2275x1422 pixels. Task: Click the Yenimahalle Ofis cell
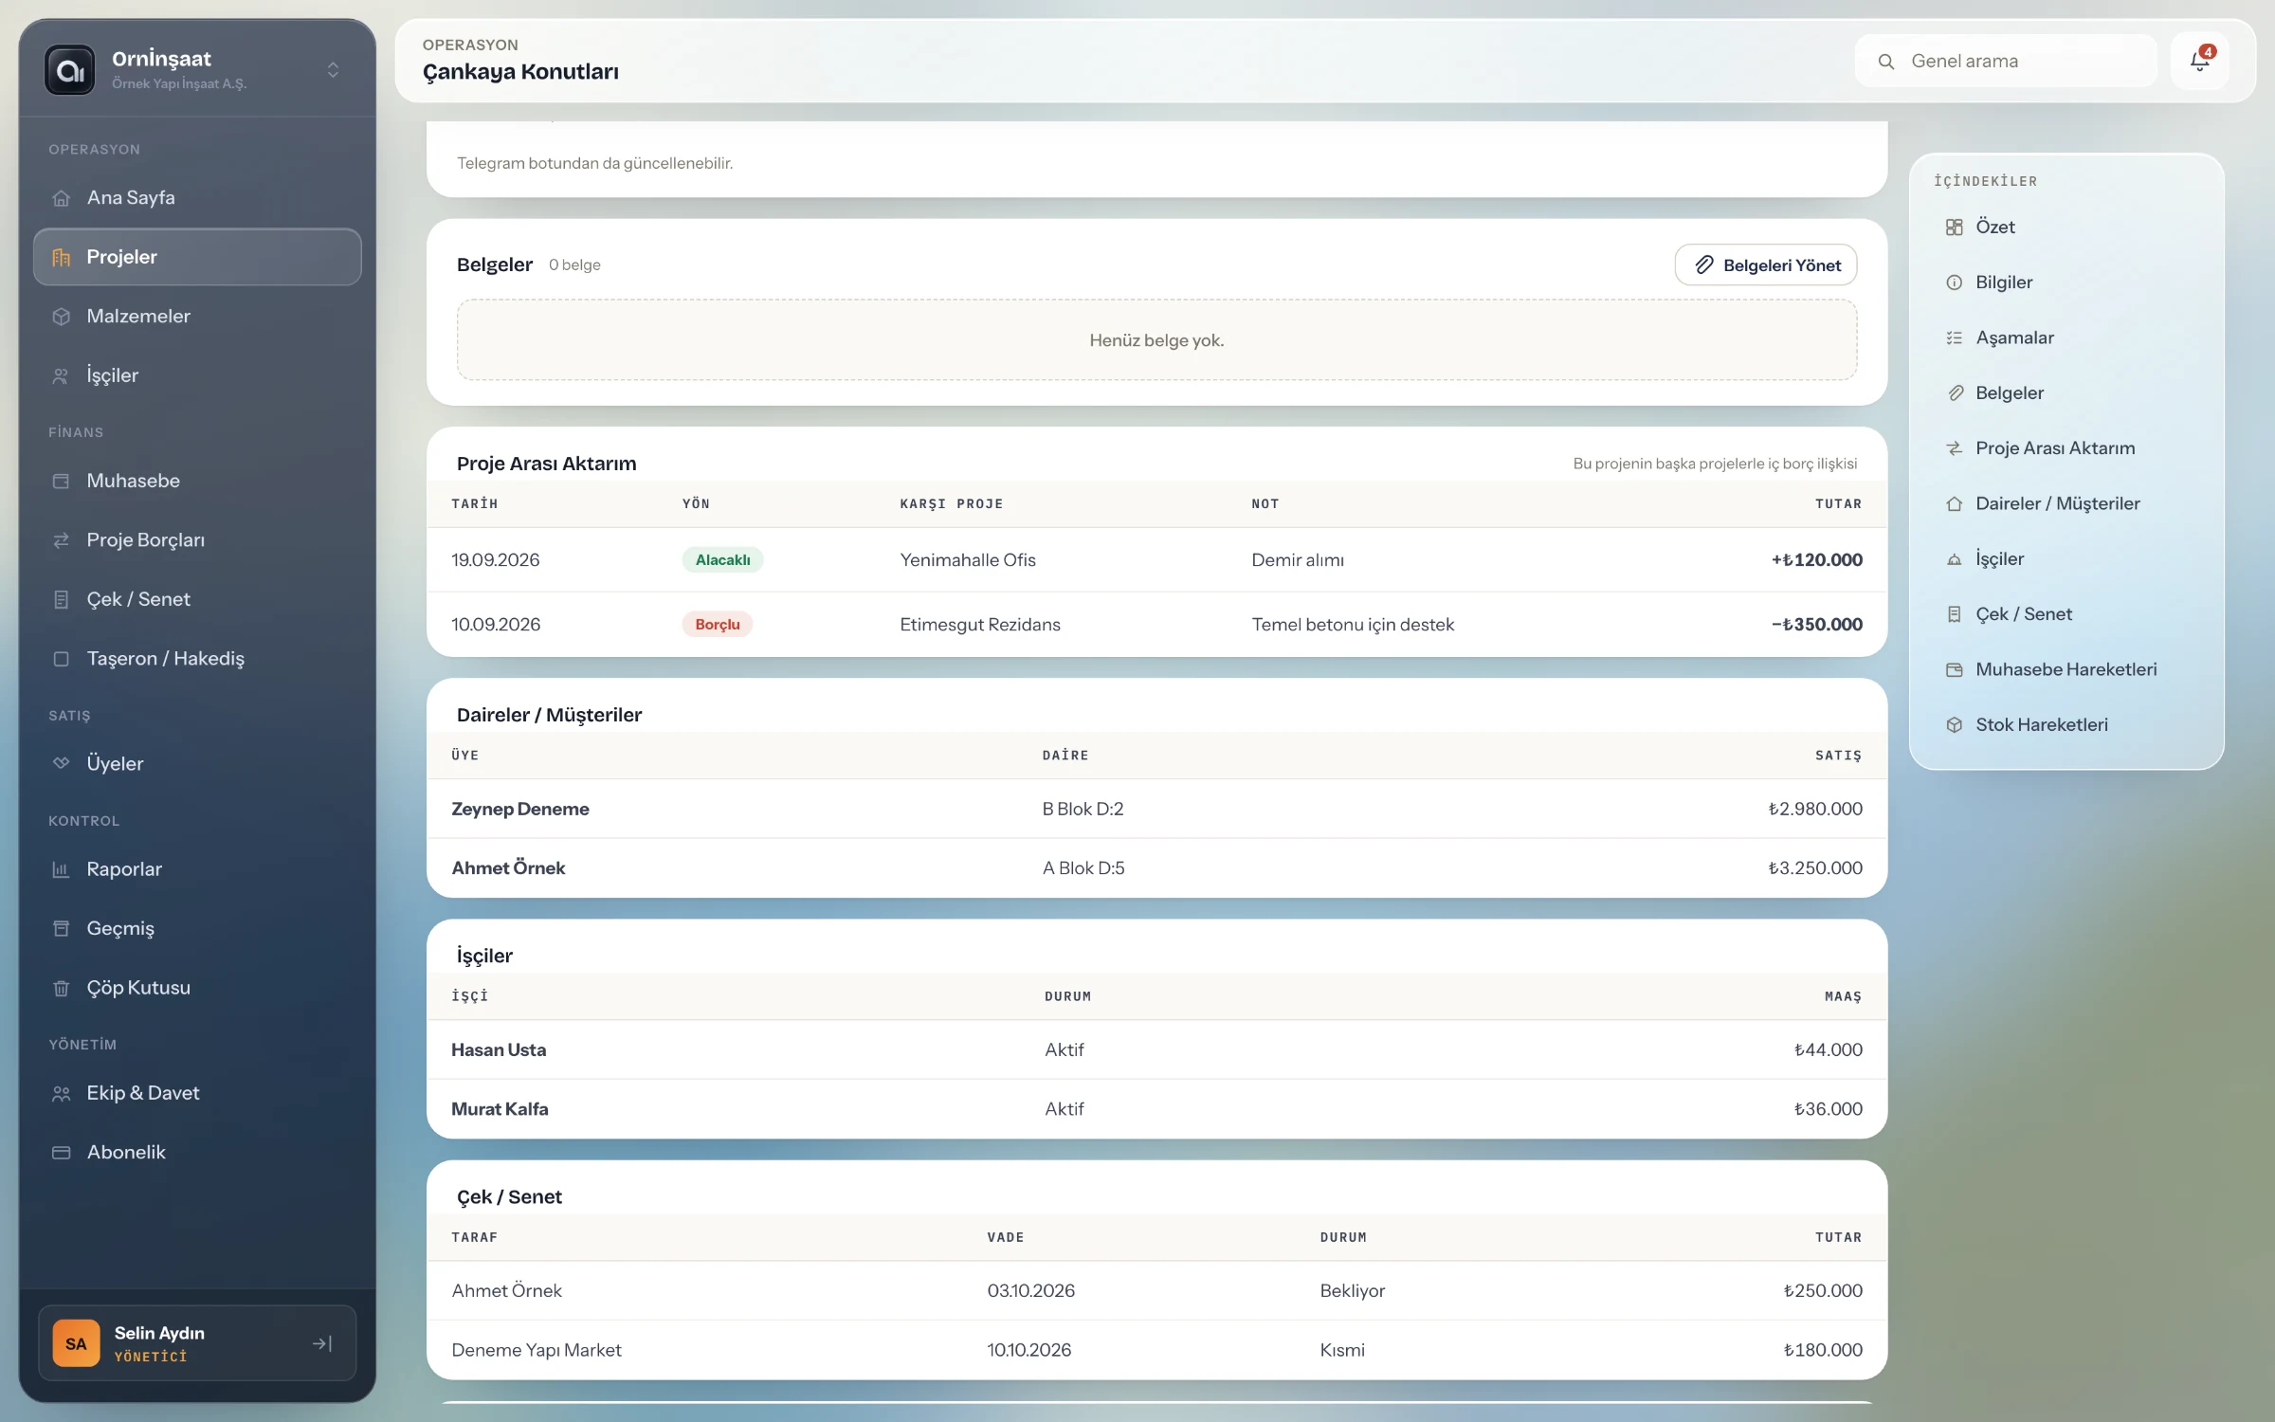pos(968,560)
